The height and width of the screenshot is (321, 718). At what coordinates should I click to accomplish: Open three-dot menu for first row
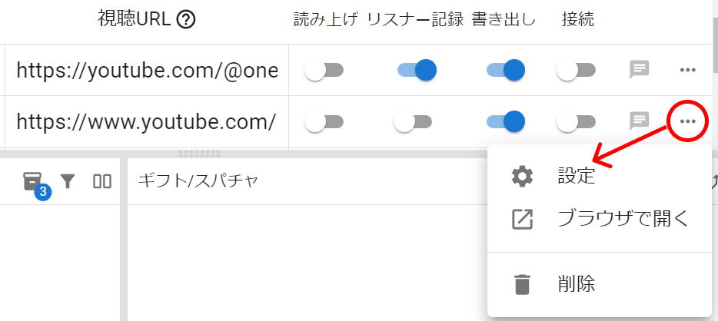[x=688, y=70]
